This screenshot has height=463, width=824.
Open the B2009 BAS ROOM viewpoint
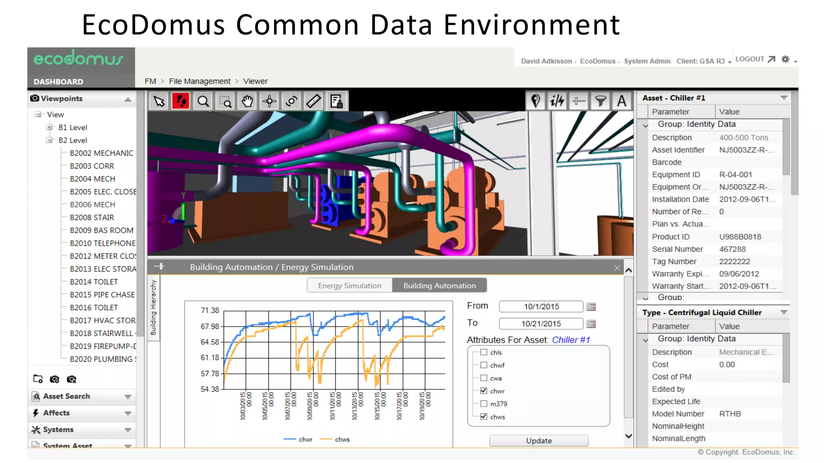(x=101, y=230)
